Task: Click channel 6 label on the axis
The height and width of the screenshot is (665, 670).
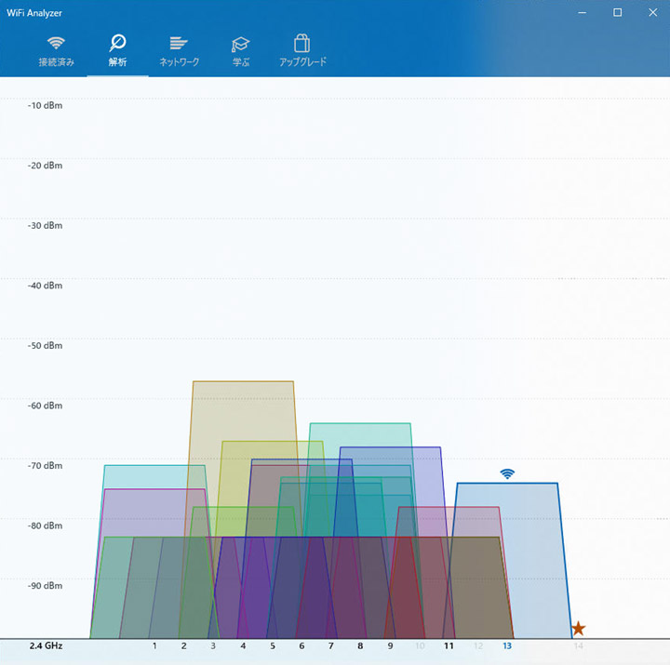Action: point(301,645)
